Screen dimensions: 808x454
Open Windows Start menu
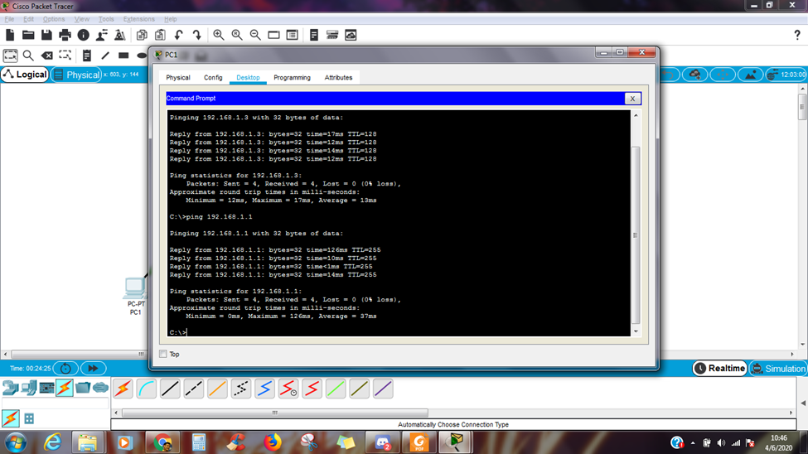(x=15, y=442)
